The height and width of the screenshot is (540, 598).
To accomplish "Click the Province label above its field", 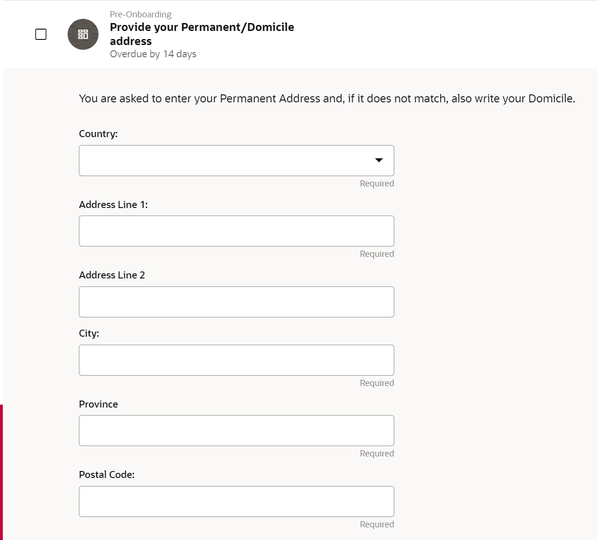I will 98,404.
